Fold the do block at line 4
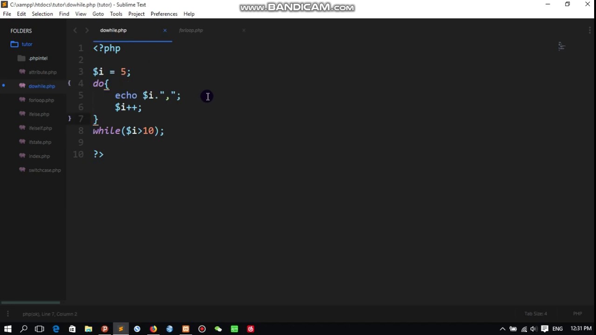The image size is (596, 335). point(69,83)
